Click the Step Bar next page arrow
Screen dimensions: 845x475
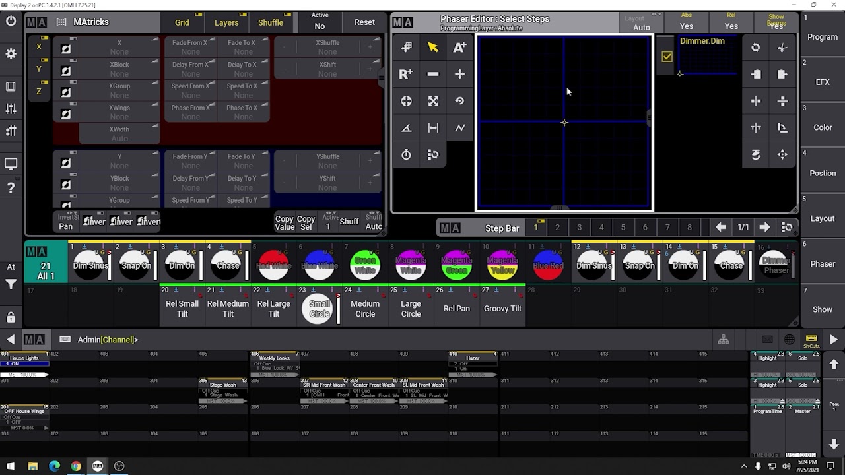(764, 227)
